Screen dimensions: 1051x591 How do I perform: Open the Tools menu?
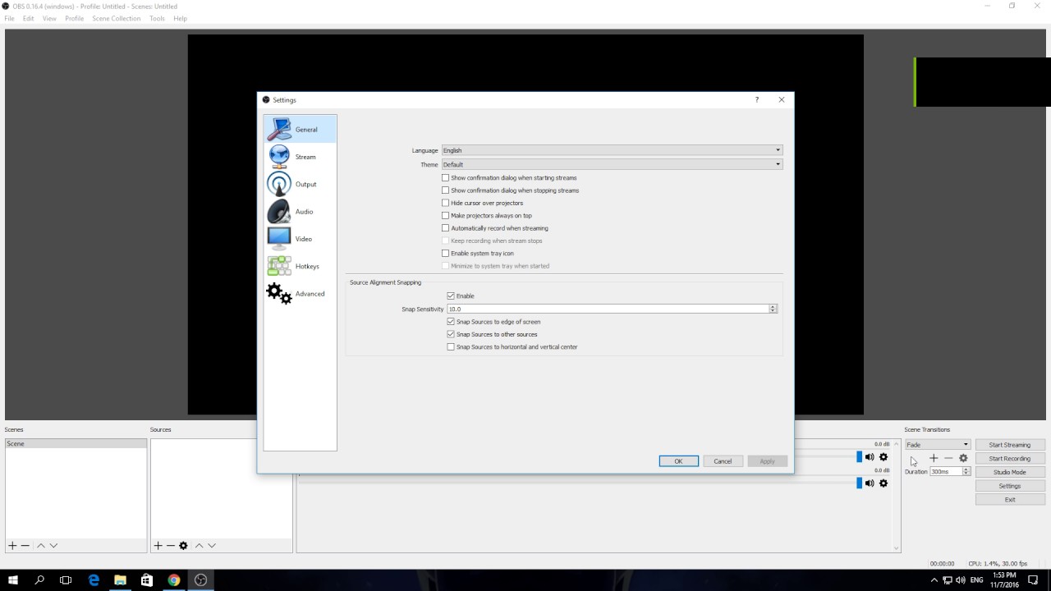click(x=157, y=18)
